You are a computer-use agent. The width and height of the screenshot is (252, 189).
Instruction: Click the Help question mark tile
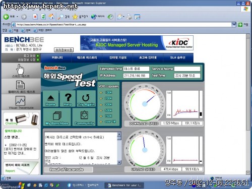click(68, 99)
